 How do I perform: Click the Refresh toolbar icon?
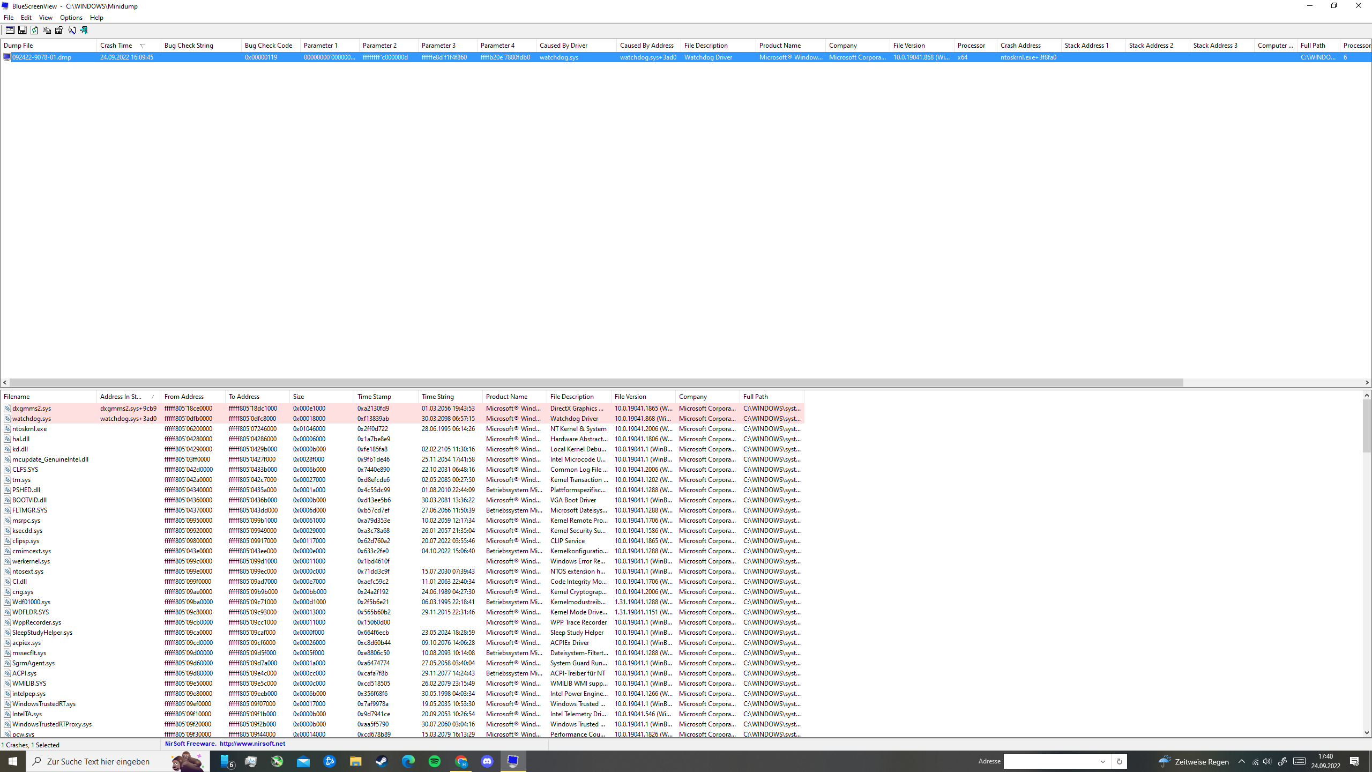(x=34, y=30)
